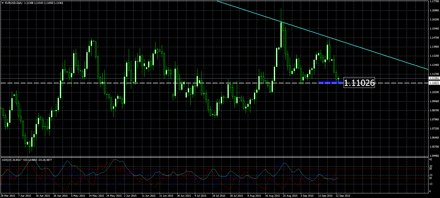This screenshot has width=440, height=198.
Task: Click the 22 Sep 2015 date label
Action: pyautogui.click(x=343, y=196)
